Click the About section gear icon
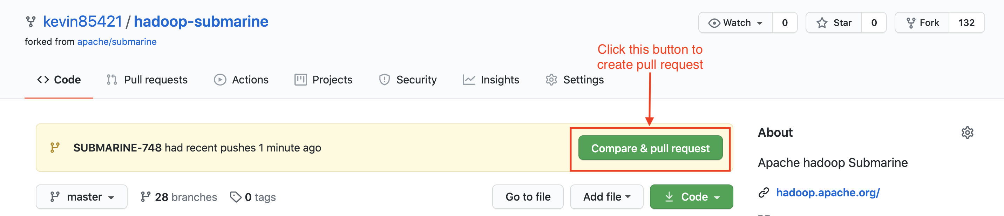 (967, 133)
